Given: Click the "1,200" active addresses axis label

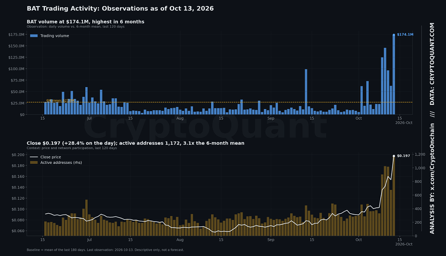Looking at the screenshot, I should click(420, 155).
